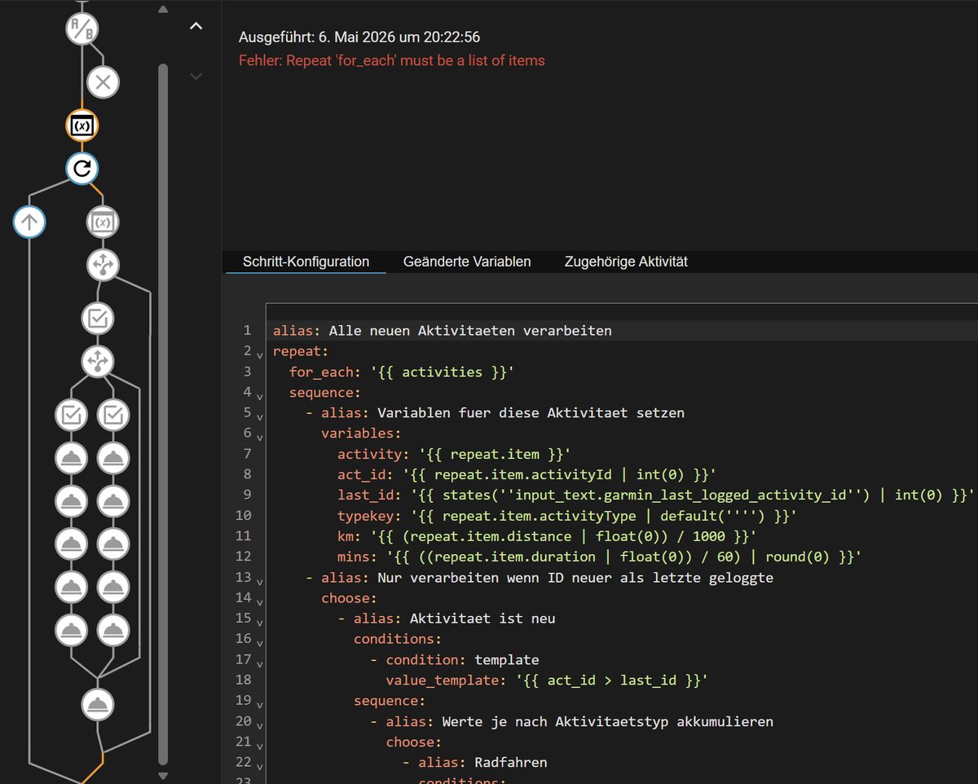Click the single checkmark condition node between choose nodes
Image resolution: width=978 pixels, height=784 pixels.
(98, 319)
